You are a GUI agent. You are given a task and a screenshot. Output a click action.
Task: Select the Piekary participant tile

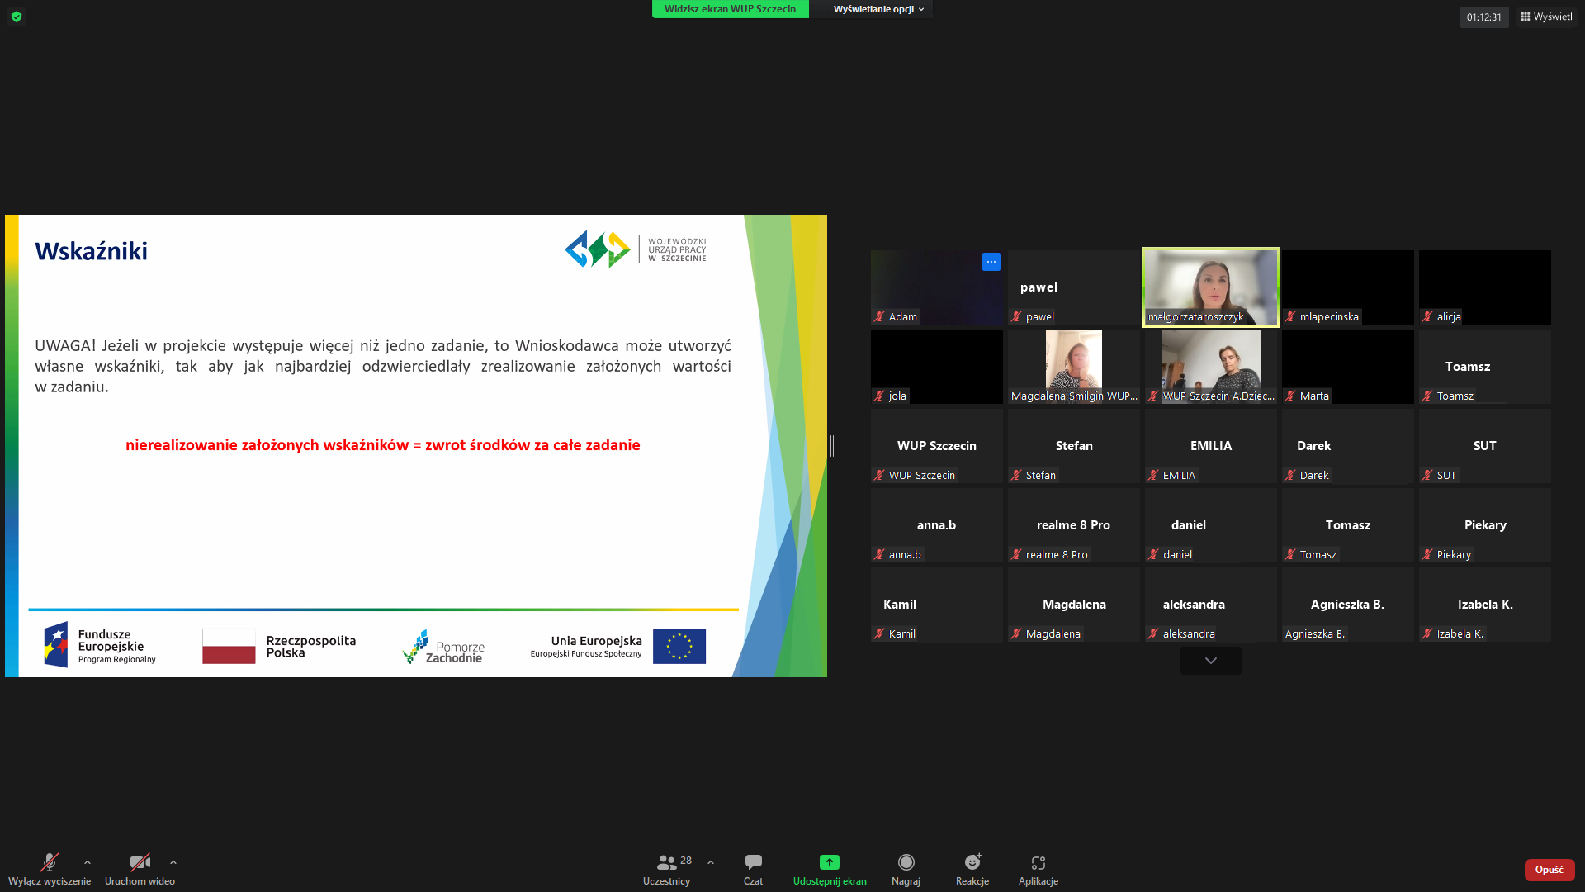[x=1485, y=525]
